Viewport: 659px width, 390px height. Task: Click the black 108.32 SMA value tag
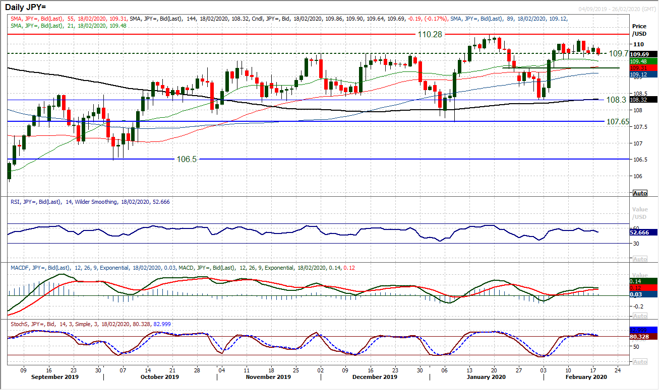(x=644, y=100)
